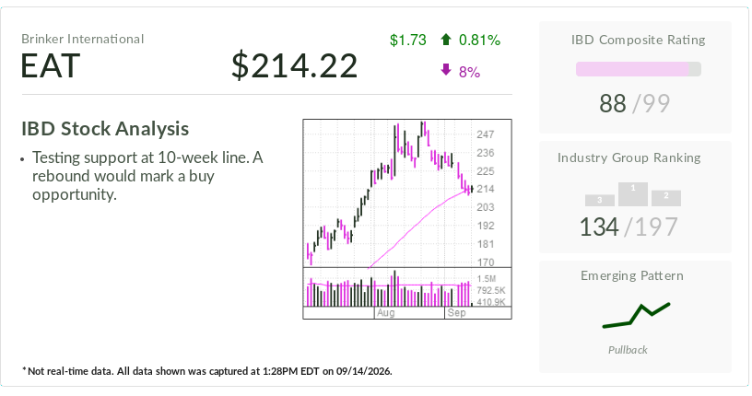Select the Aug label on chart axis
The image size is (752, 396).
coord(385,312)
